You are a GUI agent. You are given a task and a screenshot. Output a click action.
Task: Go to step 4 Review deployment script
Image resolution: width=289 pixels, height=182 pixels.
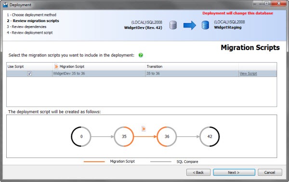(x=30, y=33)
